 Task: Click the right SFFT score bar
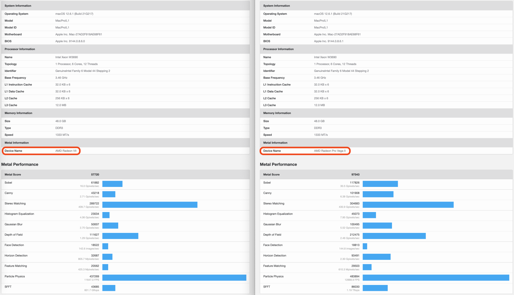[x=375, y=288]
